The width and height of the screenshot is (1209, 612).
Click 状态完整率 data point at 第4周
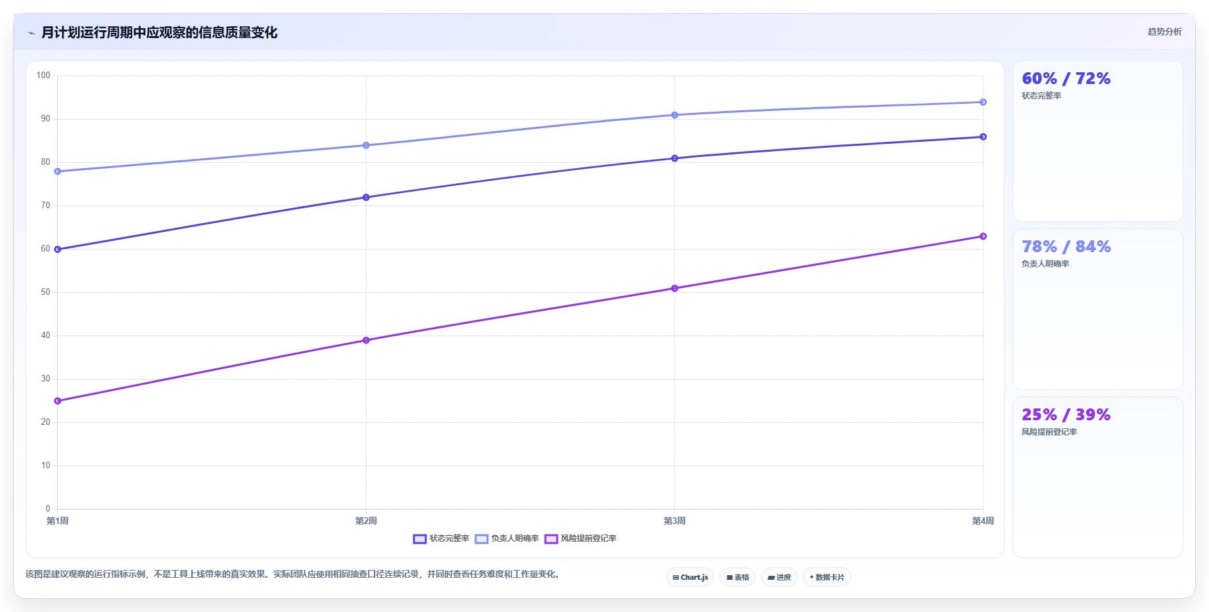click(983, 137)
